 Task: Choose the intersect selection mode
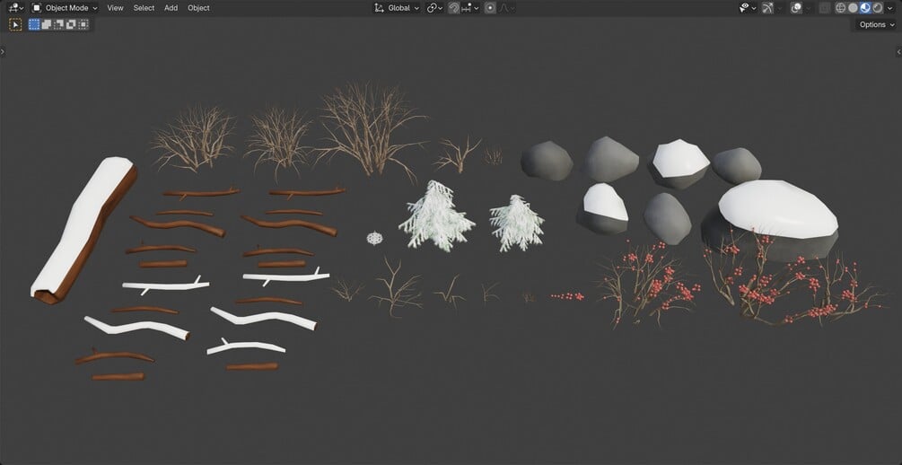click(x=83, y=25)
